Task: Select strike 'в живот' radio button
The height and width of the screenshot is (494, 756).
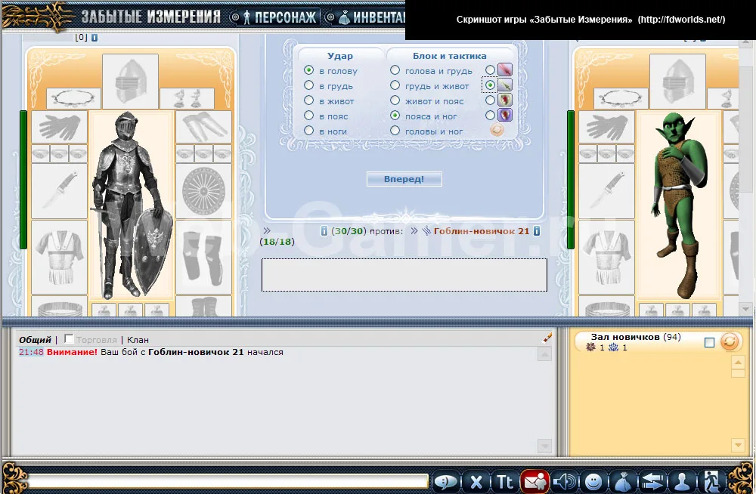Action: (x=309, y=100)
